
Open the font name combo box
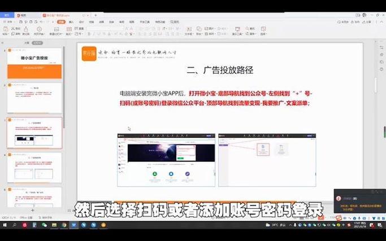tap(105, 29)
